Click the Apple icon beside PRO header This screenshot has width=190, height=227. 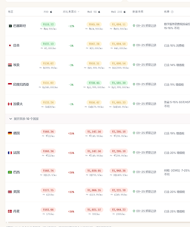point(51,12)
